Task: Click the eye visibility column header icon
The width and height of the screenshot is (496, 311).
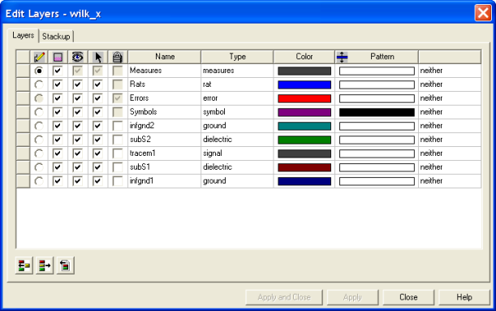Action: 77,57
